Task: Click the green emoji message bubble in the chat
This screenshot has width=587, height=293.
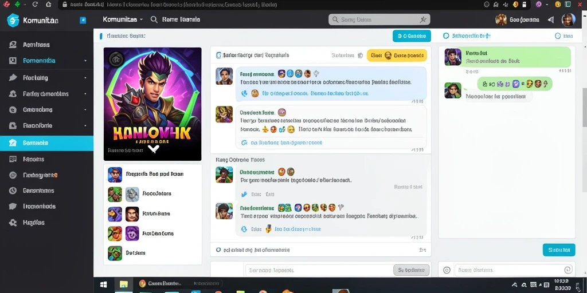Action: click(515, 84)
